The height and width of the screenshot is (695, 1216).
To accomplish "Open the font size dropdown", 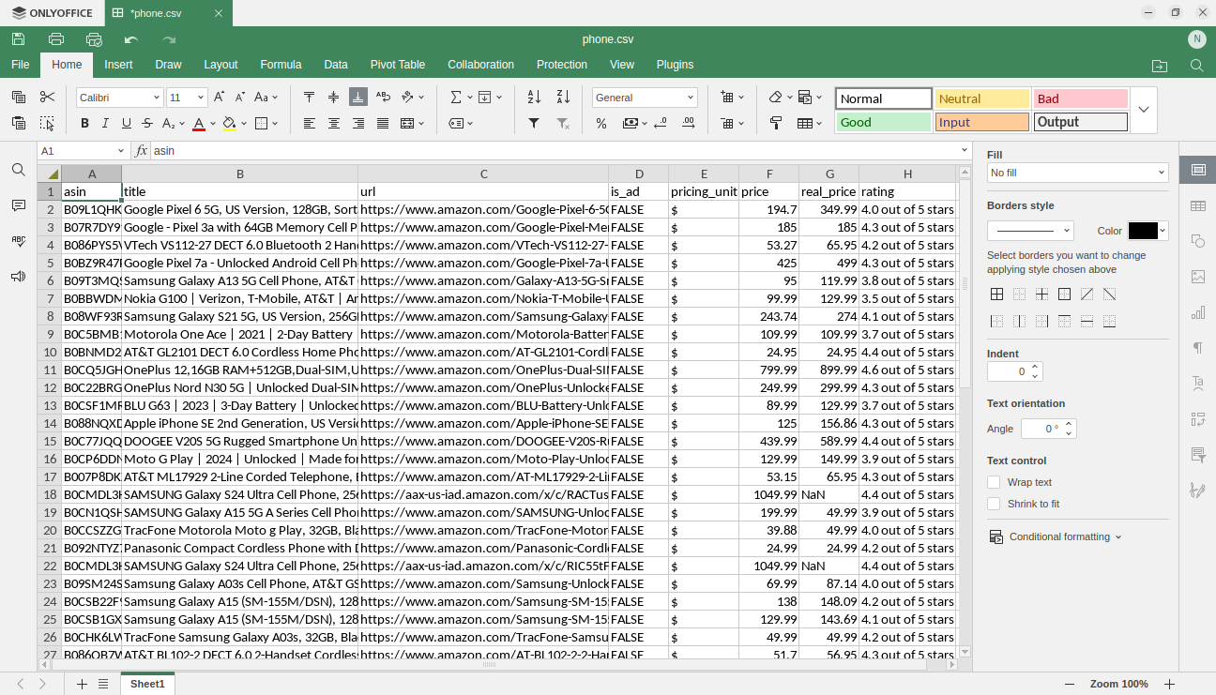I will point(201,98).
